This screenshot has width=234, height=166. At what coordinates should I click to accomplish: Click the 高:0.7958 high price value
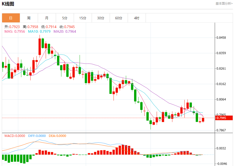[31, 27]
